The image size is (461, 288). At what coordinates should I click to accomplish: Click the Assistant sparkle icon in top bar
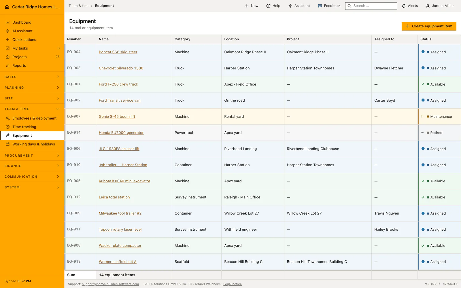tap(290, 6)
